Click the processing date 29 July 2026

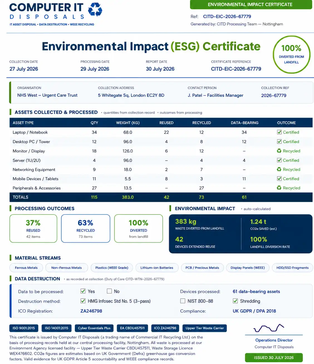point(95,69)
